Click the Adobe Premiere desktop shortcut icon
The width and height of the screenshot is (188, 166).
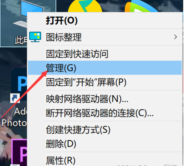coord(19,152)
